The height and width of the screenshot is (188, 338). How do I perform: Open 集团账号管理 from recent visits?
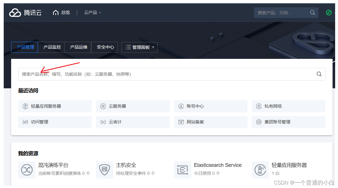(x=288, y=122)
